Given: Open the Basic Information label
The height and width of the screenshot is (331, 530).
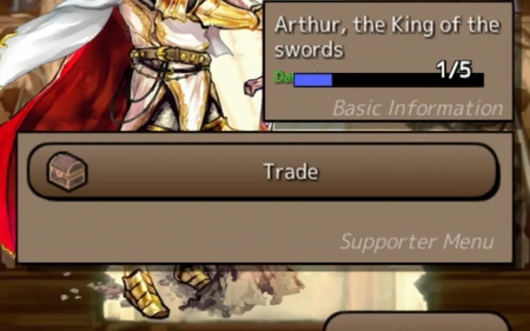Looking at the screenshot, I should (418, 108).
